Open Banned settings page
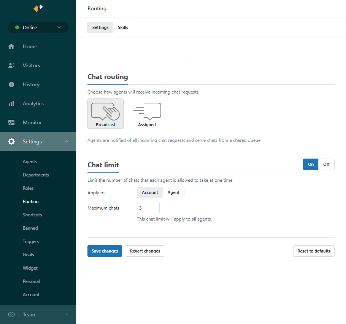 point(30,228)
